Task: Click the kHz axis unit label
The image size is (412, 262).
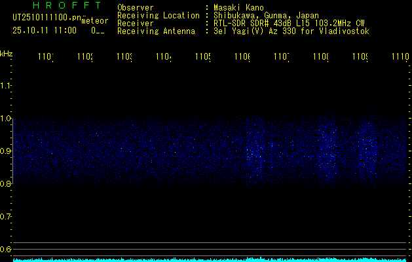Action: coord(7,54)
